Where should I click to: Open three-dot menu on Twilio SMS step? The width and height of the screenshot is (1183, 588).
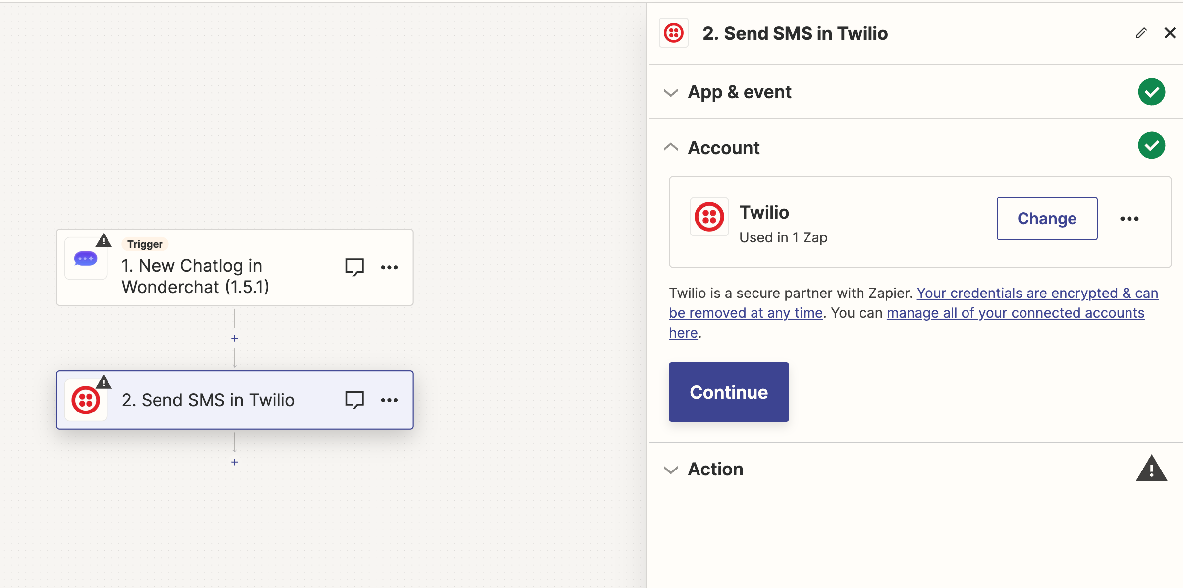pos(389,400)
